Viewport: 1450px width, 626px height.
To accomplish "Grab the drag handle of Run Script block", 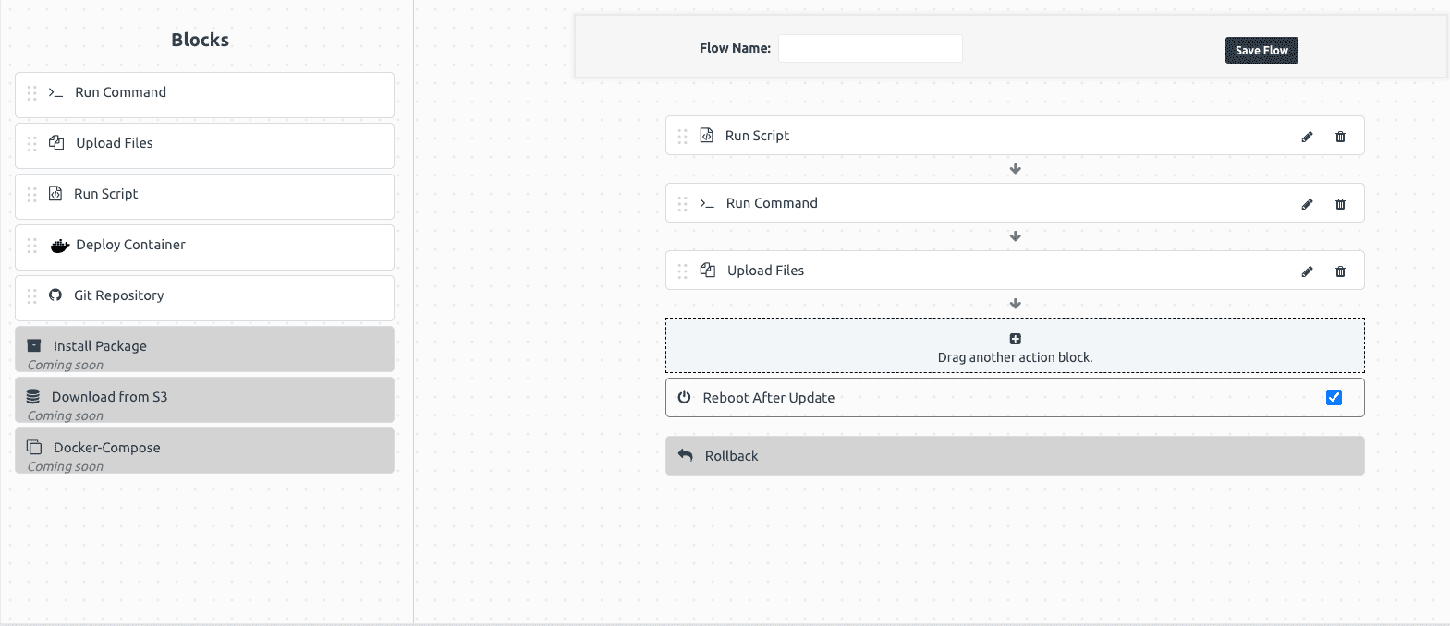I will point(32,195).
